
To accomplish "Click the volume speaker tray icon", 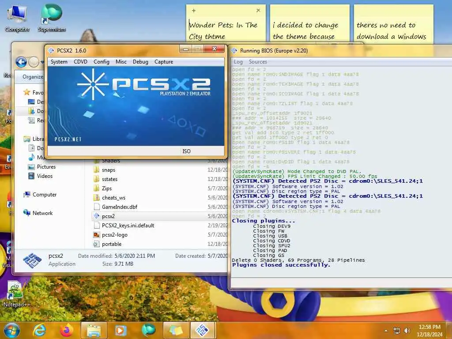I will (x=407, y=331).
